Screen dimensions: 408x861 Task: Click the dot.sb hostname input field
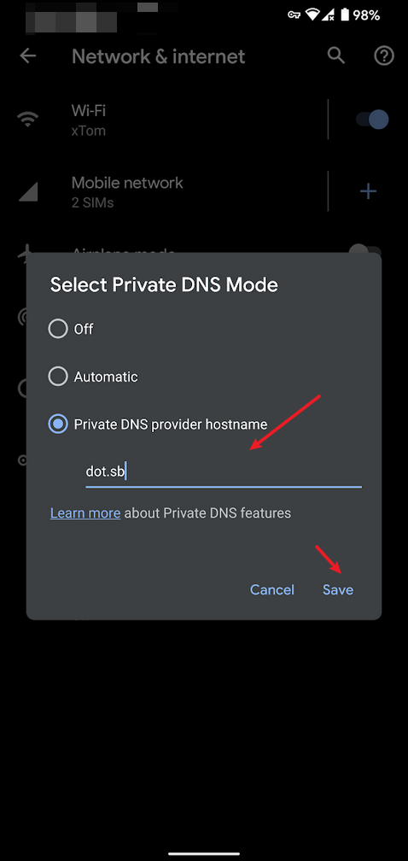tap(224, 471)
